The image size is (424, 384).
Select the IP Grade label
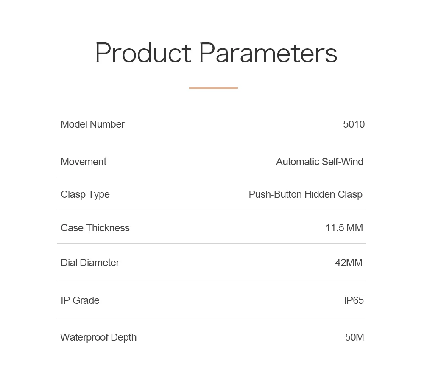[x=80, y=300]
